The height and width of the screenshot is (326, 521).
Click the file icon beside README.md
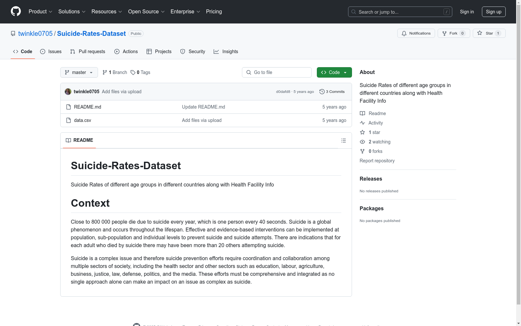click(x=68, y=107)
